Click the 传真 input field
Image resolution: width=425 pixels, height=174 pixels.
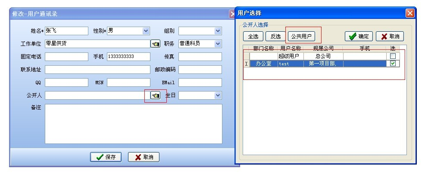(x=200, y=57)
